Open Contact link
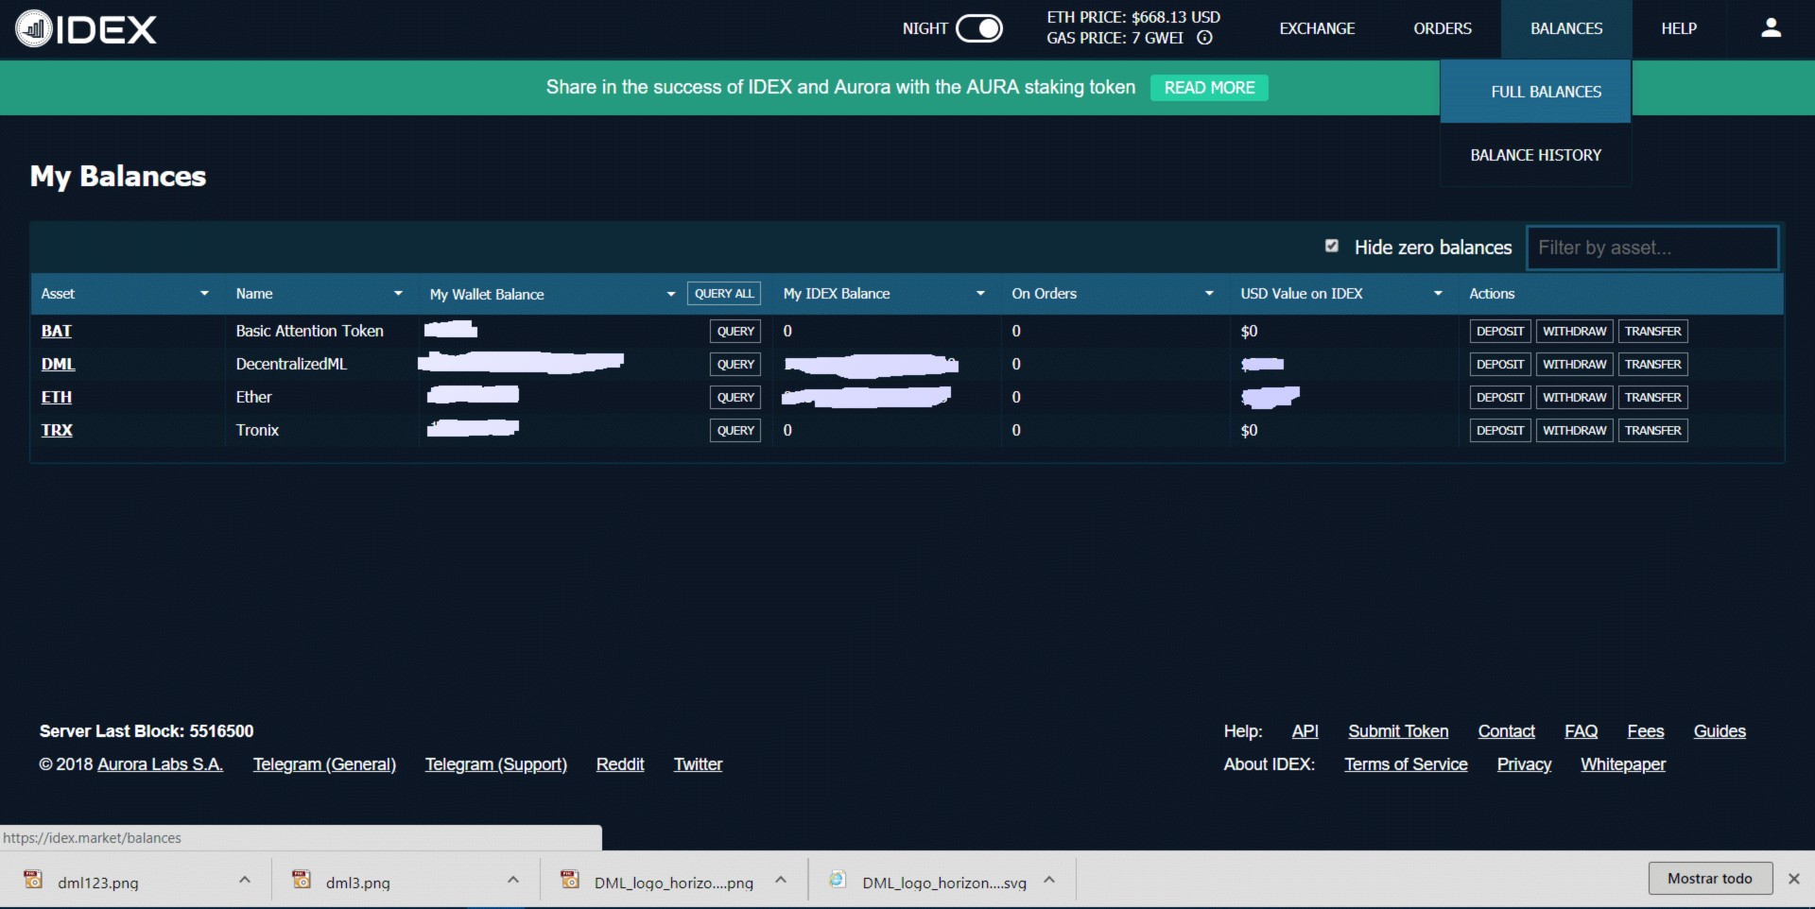This screenshot has width=1815, height=909. pyautogui.click(x=1506, y=731)
